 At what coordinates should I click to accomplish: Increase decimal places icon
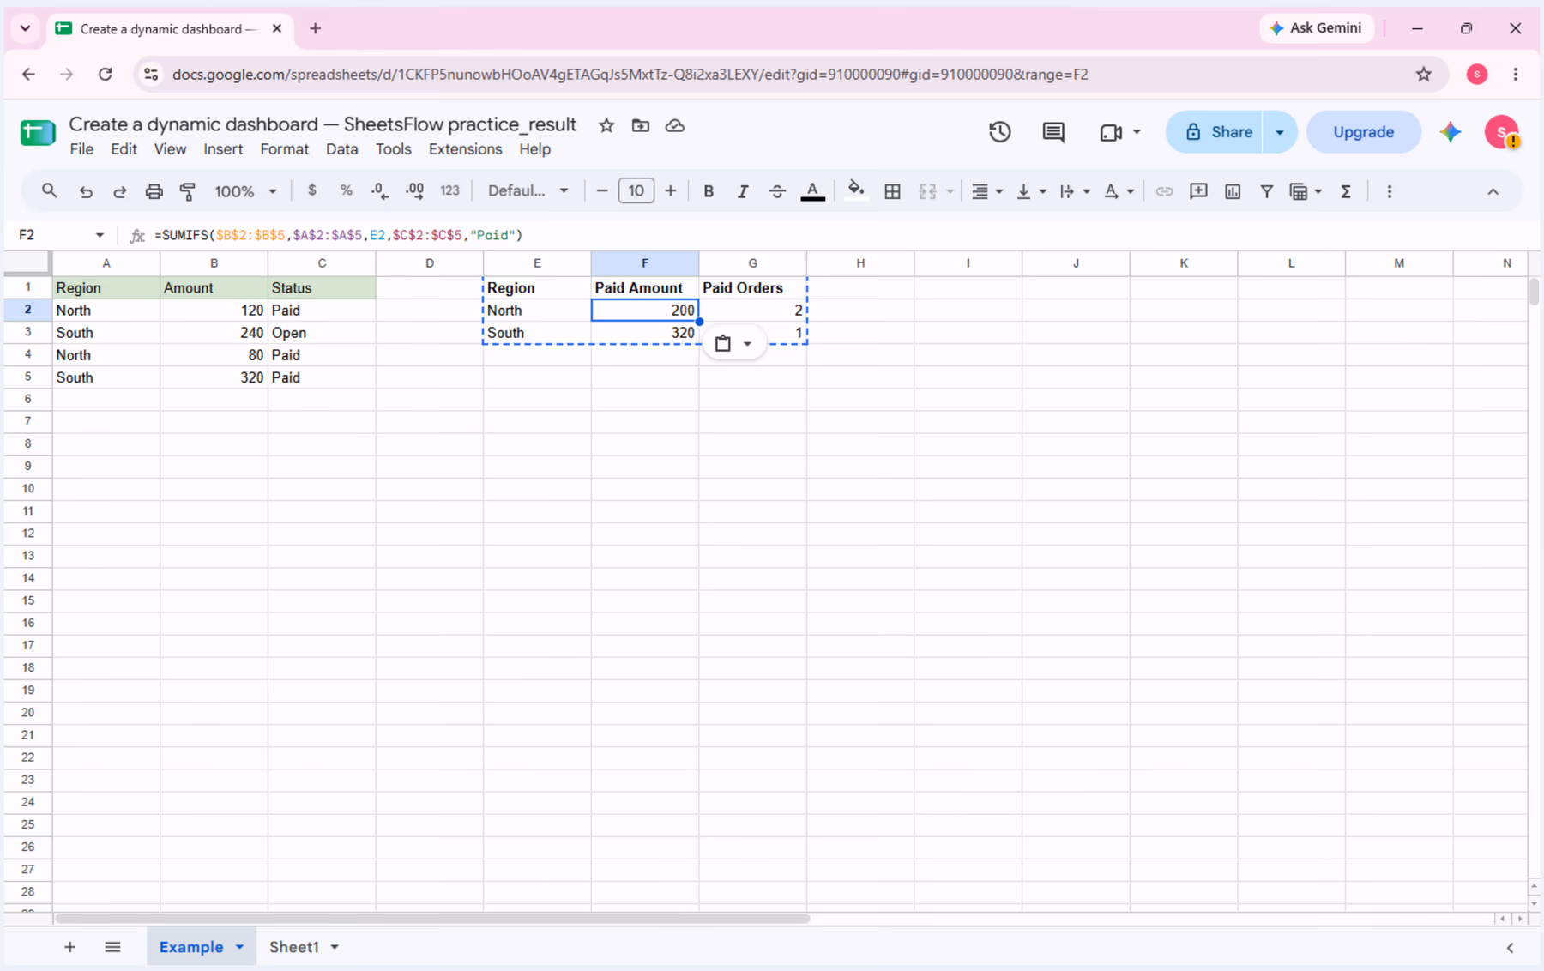415,191
